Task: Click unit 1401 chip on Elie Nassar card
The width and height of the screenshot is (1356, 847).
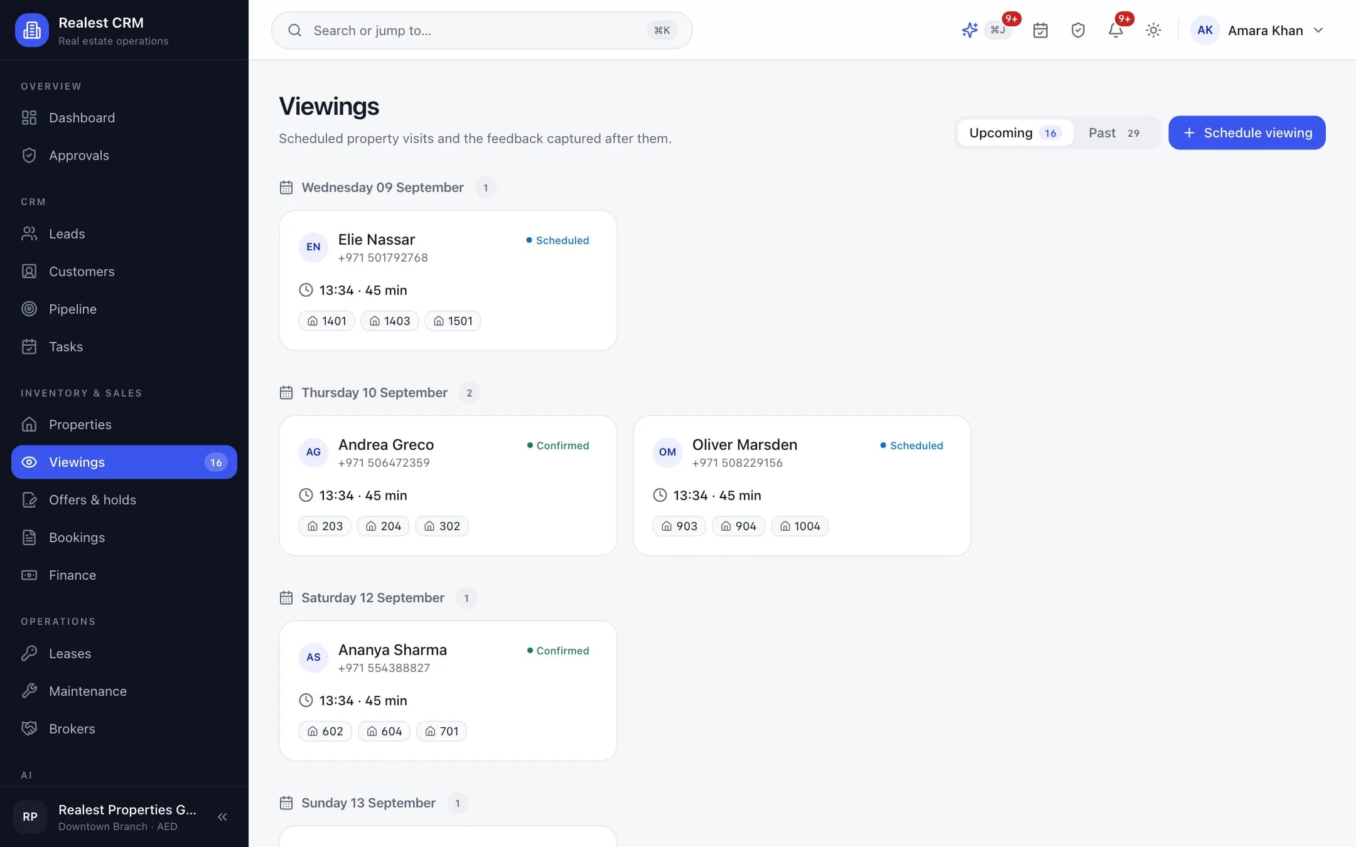Action: coord(326,321)
